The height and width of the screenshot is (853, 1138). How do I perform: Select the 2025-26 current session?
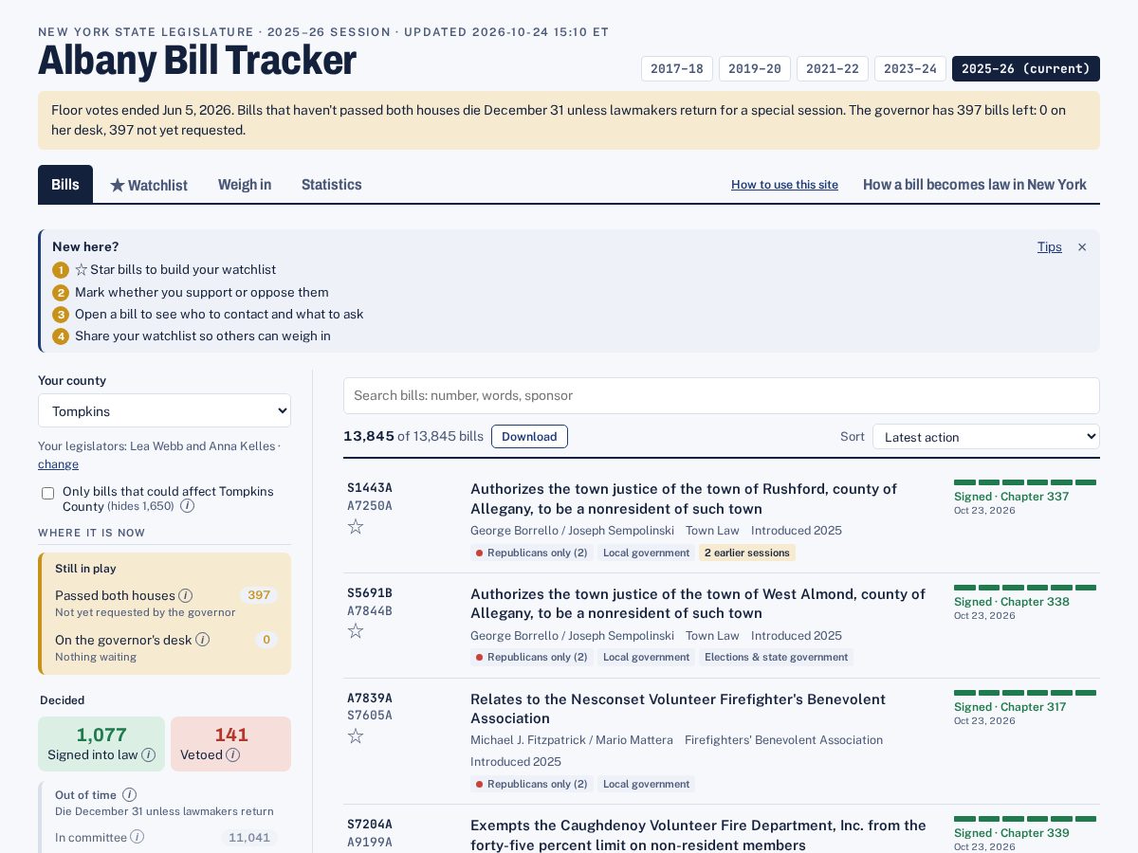point(1026,69)
